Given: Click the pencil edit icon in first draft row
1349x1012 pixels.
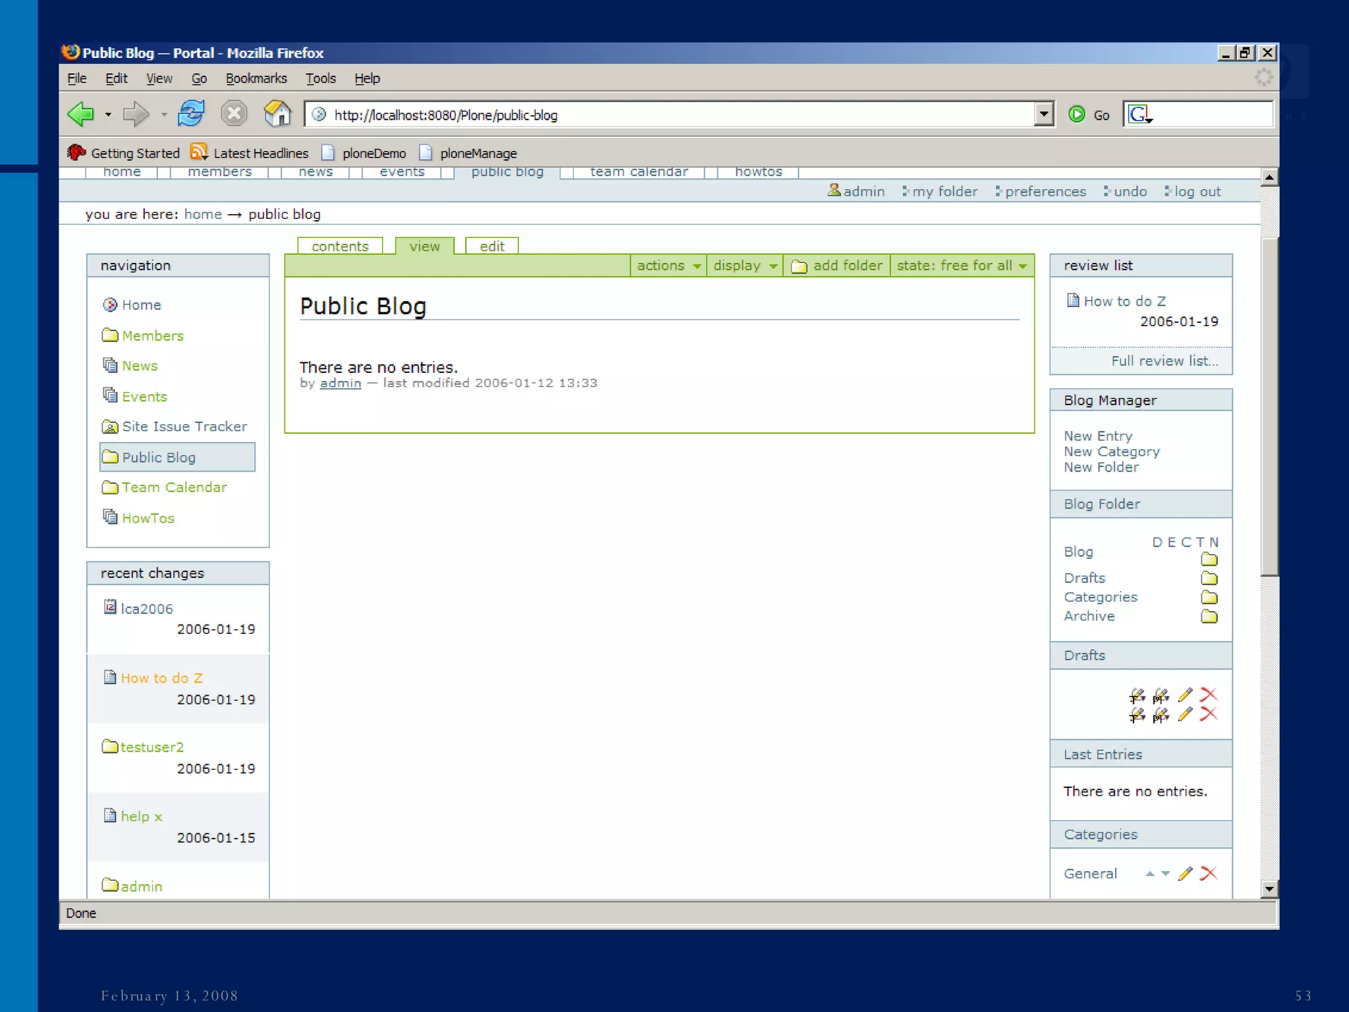Looking at the screenshot, I should pos(1185,695).
